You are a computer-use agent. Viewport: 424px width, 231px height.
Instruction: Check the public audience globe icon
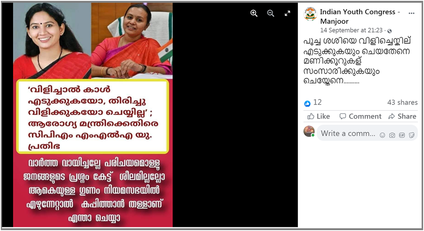point(389,31)
